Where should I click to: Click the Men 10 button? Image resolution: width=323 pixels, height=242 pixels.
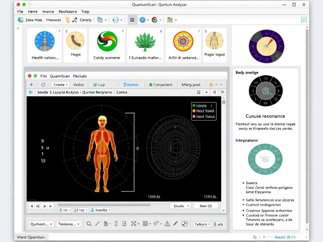[x=206, y=206]
